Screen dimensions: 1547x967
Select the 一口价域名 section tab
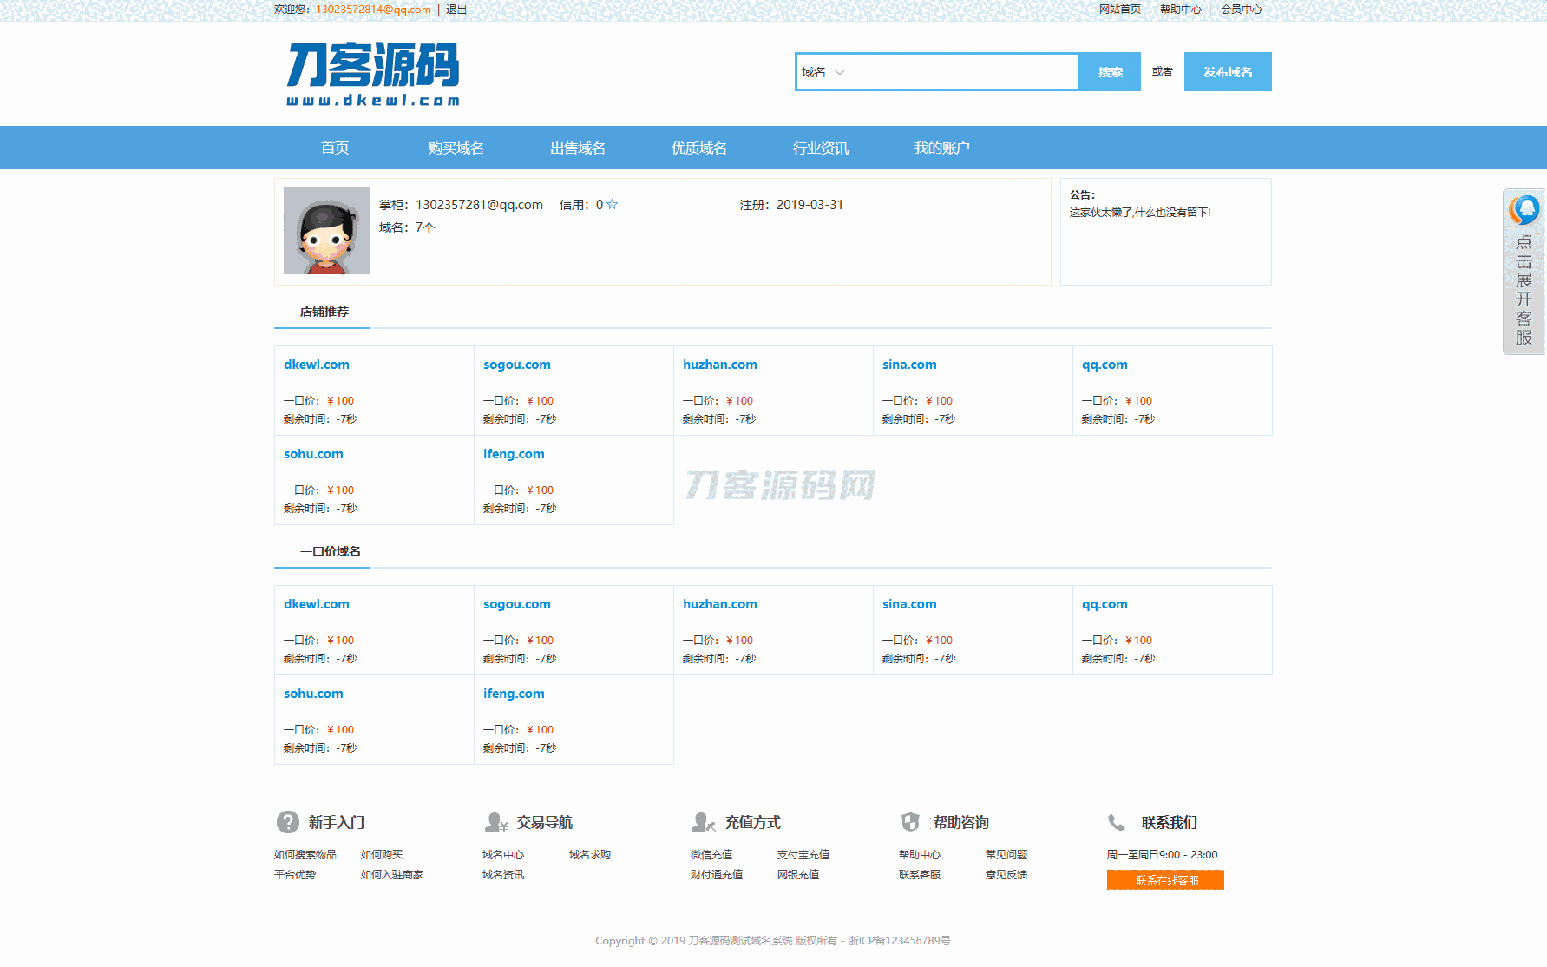click(x=330, y=551)
